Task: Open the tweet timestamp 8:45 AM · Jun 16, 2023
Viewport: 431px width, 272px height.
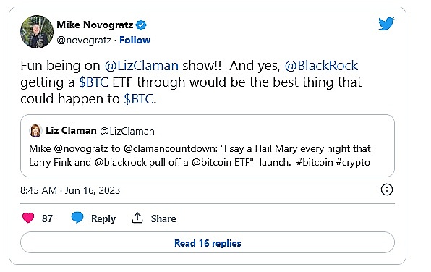Action: [70, 190]
